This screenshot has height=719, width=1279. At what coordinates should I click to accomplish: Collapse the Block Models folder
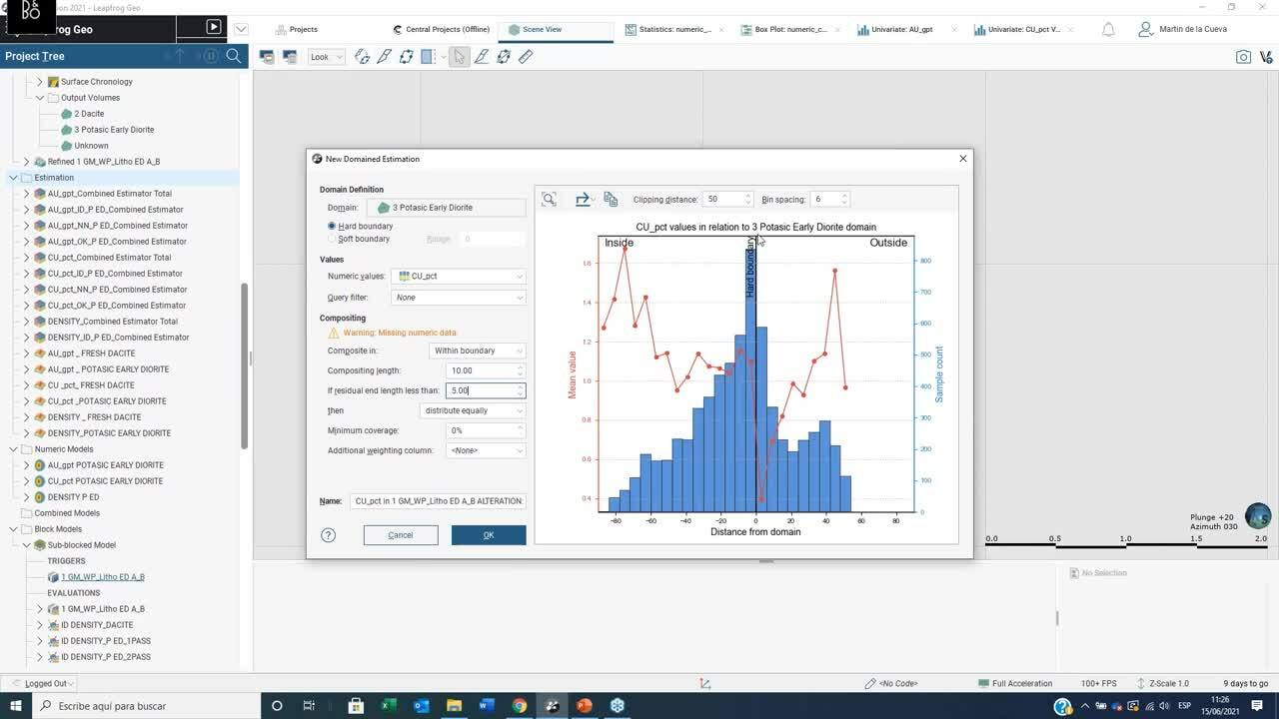tap(14, 529)
